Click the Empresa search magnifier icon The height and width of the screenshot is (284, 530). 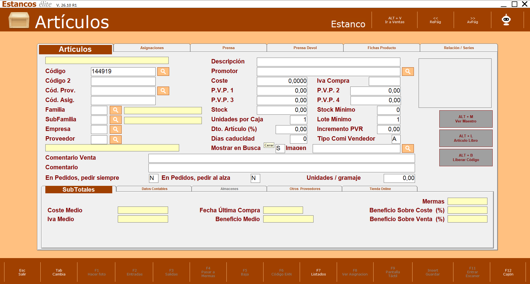pyautogui.click(x=116, y=129)
